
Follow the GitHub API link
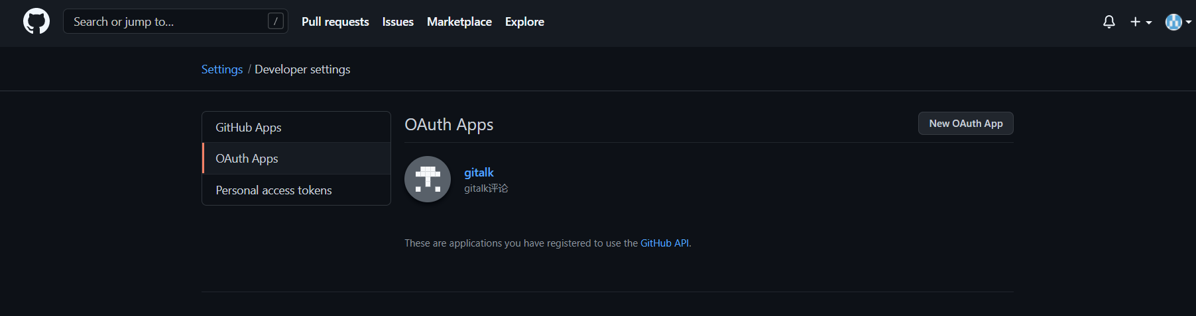pyautogui.click(x=664, y=243)
